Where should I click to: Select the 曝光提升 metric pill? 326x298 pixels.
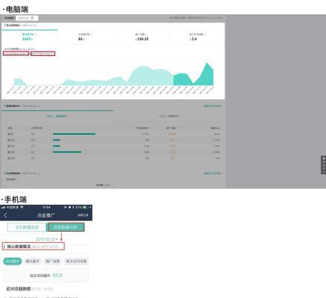[33, 261]
